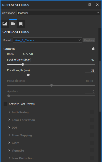
Task: Toggle the Antialiasing effect checkbox
Action: [x=92, y=112]
